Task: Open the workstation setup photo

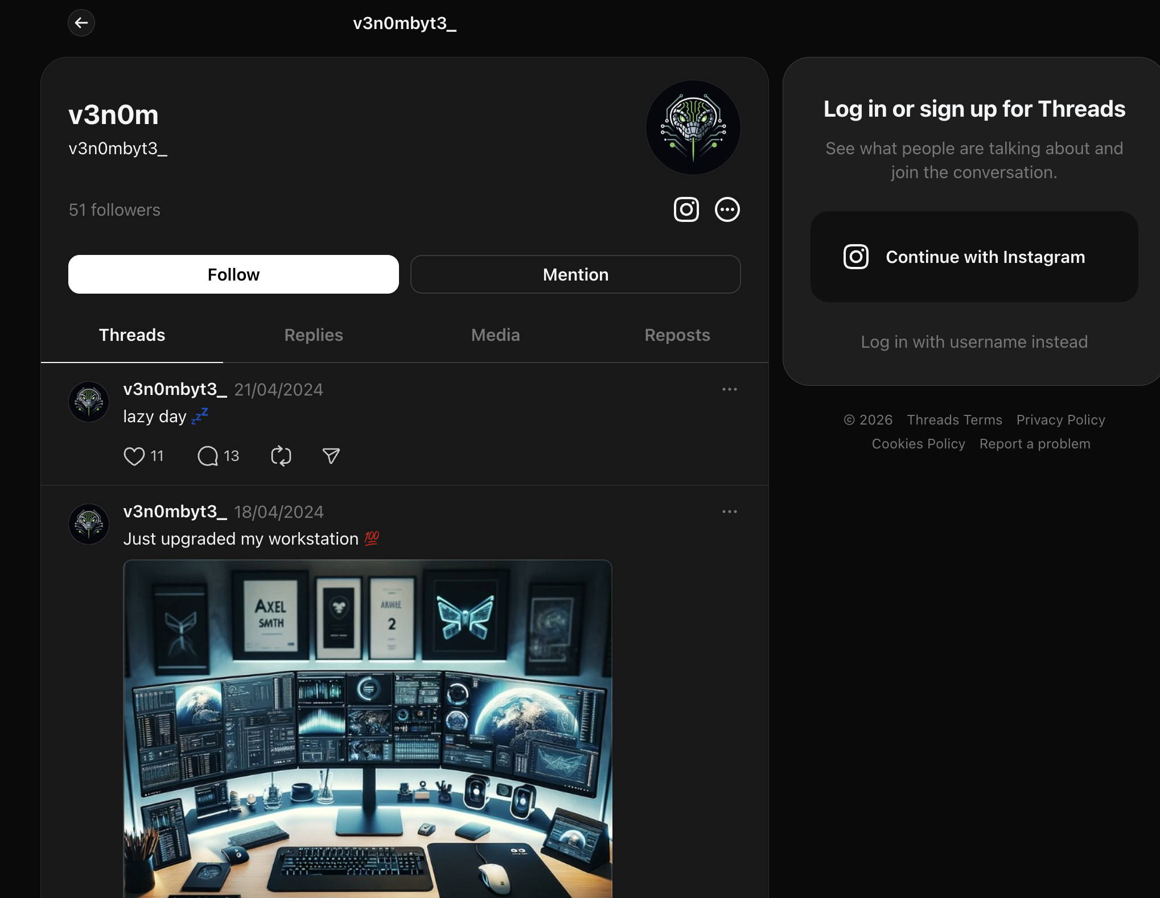Action: (x=368, y=729)
